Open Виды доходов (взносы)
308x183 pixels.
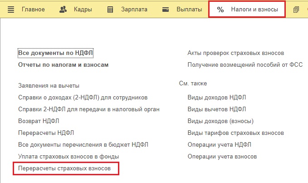click(x=220, y=121)
